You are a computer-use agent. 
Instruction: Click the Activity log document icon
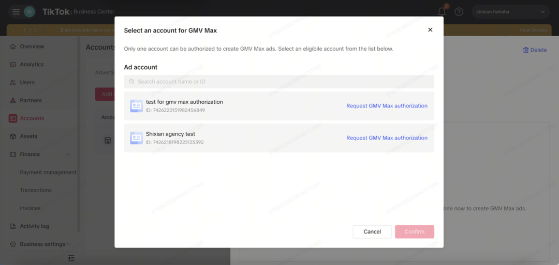[13, 226]
